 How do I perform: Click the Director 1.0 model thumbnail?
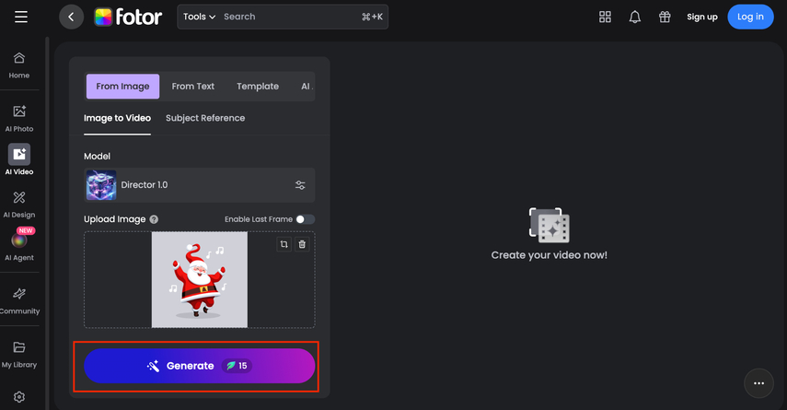click(x=101, y=185)
